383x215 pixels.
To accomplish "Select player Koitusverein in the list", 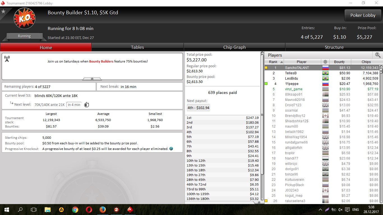I will click(x=322, y=179).
